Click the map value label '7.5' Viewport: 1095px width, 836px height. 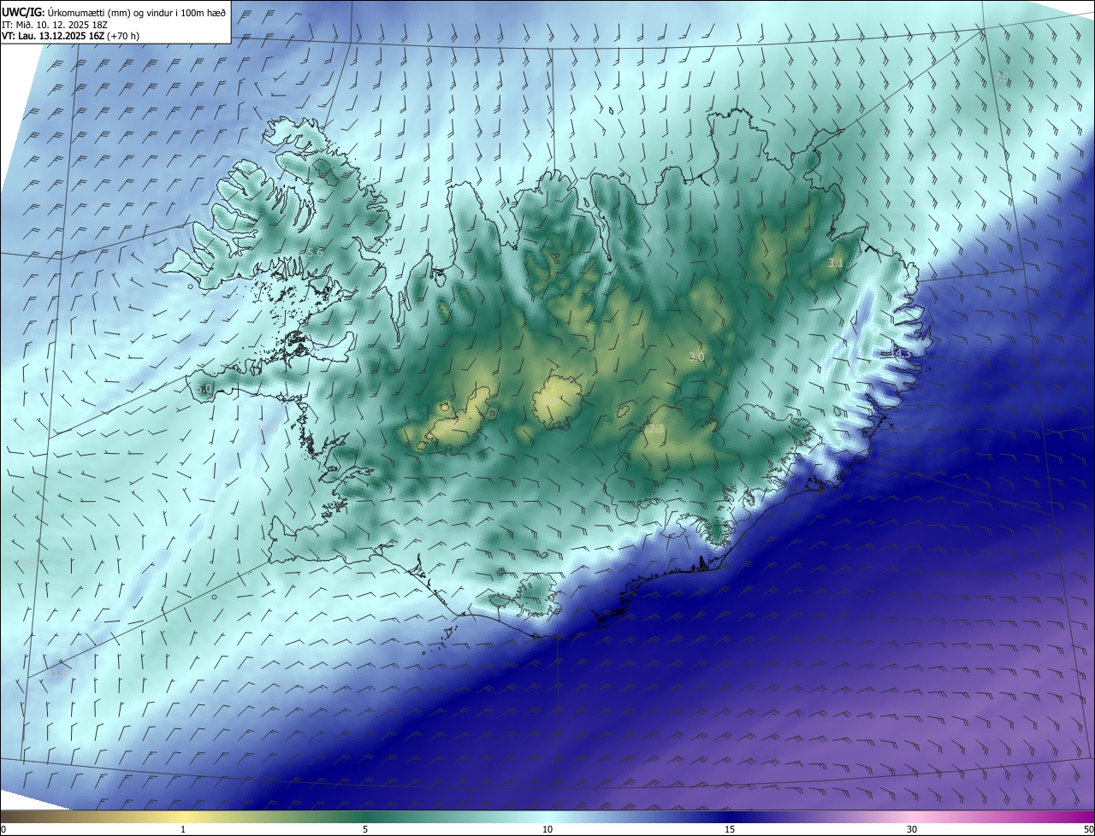(x=1001, y=78)
